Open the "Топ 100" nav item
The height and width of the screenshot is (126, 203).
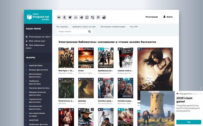(134, 27)
